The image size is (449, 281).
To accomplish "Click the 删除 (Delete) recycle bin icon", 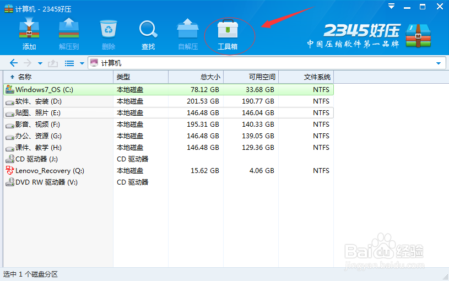I will click(x=109, y=29).
